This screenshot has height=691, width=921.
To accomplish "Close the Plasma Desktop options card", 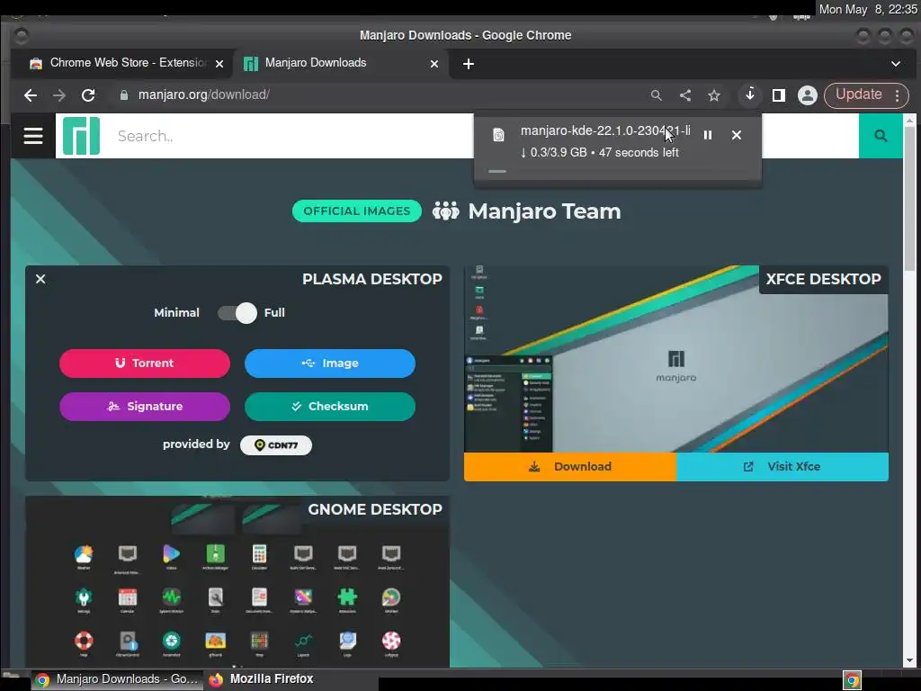I will pyautogui.click(x=40, y=279).
